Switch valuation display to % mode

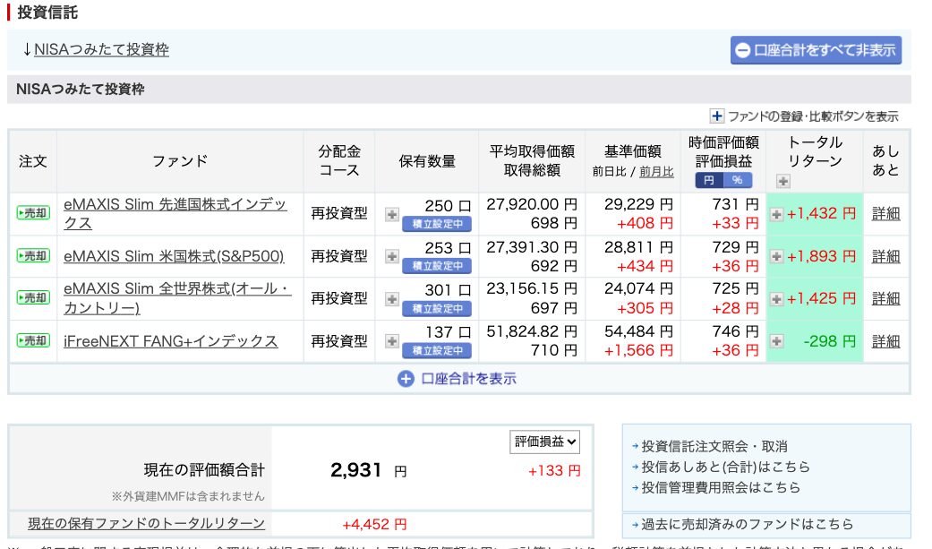tap(739, 180)
